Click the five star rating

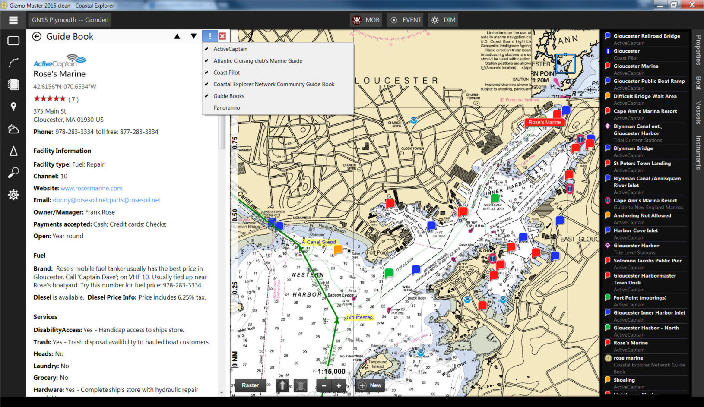(50, 99)
